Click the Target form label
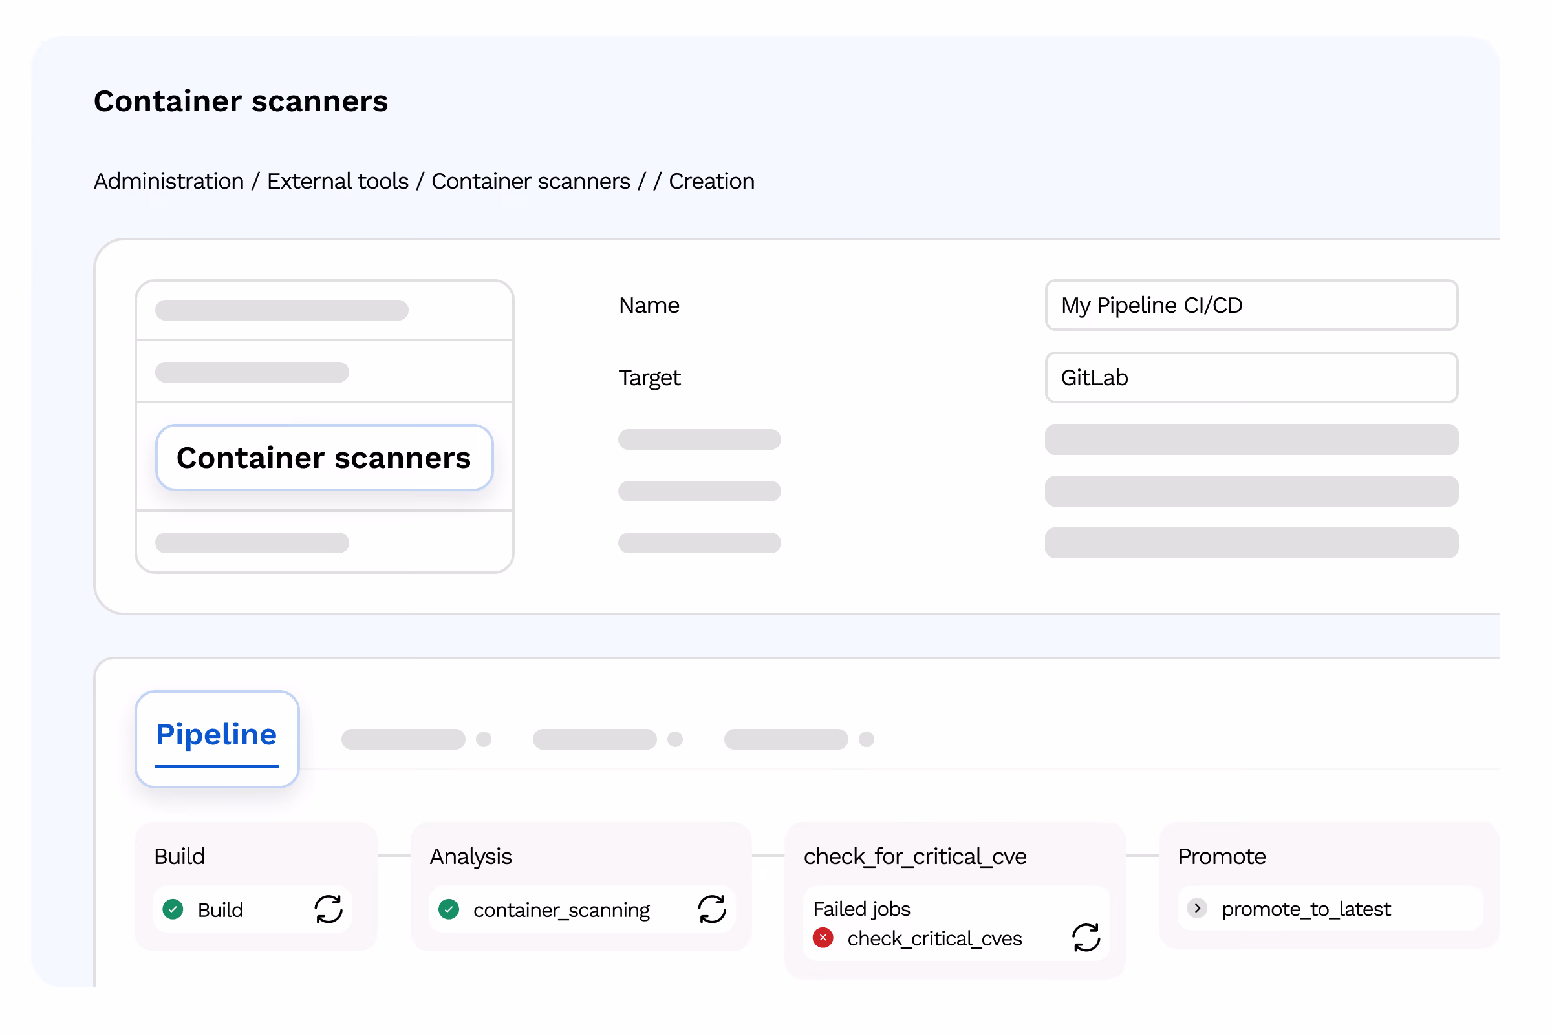Viewport: 1552px width, 1034px height. [x=649, y=378]
